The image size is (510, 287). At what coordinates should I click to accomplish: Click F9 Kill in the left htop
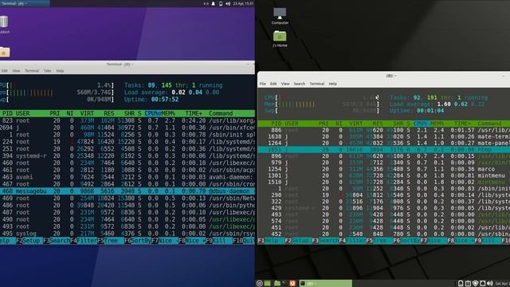(219, 241)
